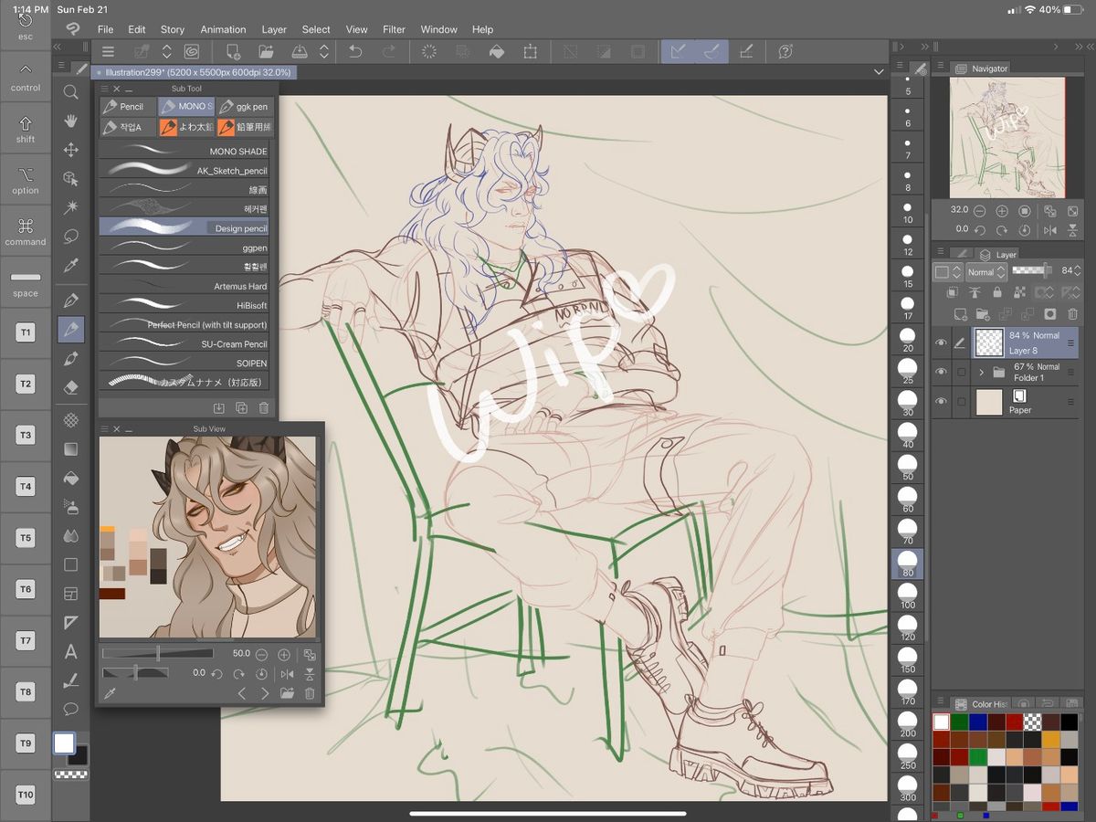Tick Folder 1 layer checkbox
1096x822 pixels.
tap(961, 372)
